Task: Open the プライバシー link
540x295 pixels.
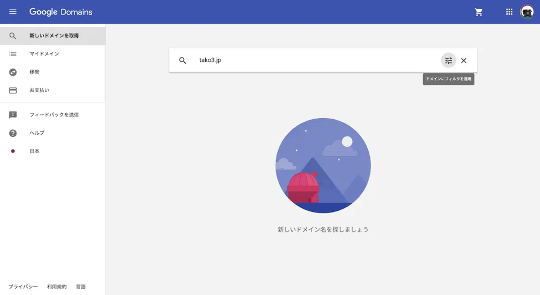Action: pos(23,286)
